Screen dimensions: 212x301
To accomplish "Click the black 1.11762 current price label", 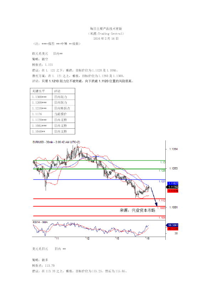I will (173, 187).
